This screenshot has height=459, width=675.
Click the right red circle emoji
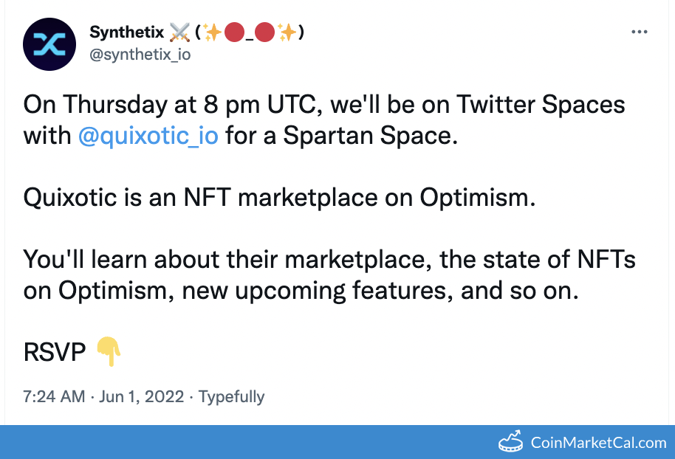tap(265, 32)
